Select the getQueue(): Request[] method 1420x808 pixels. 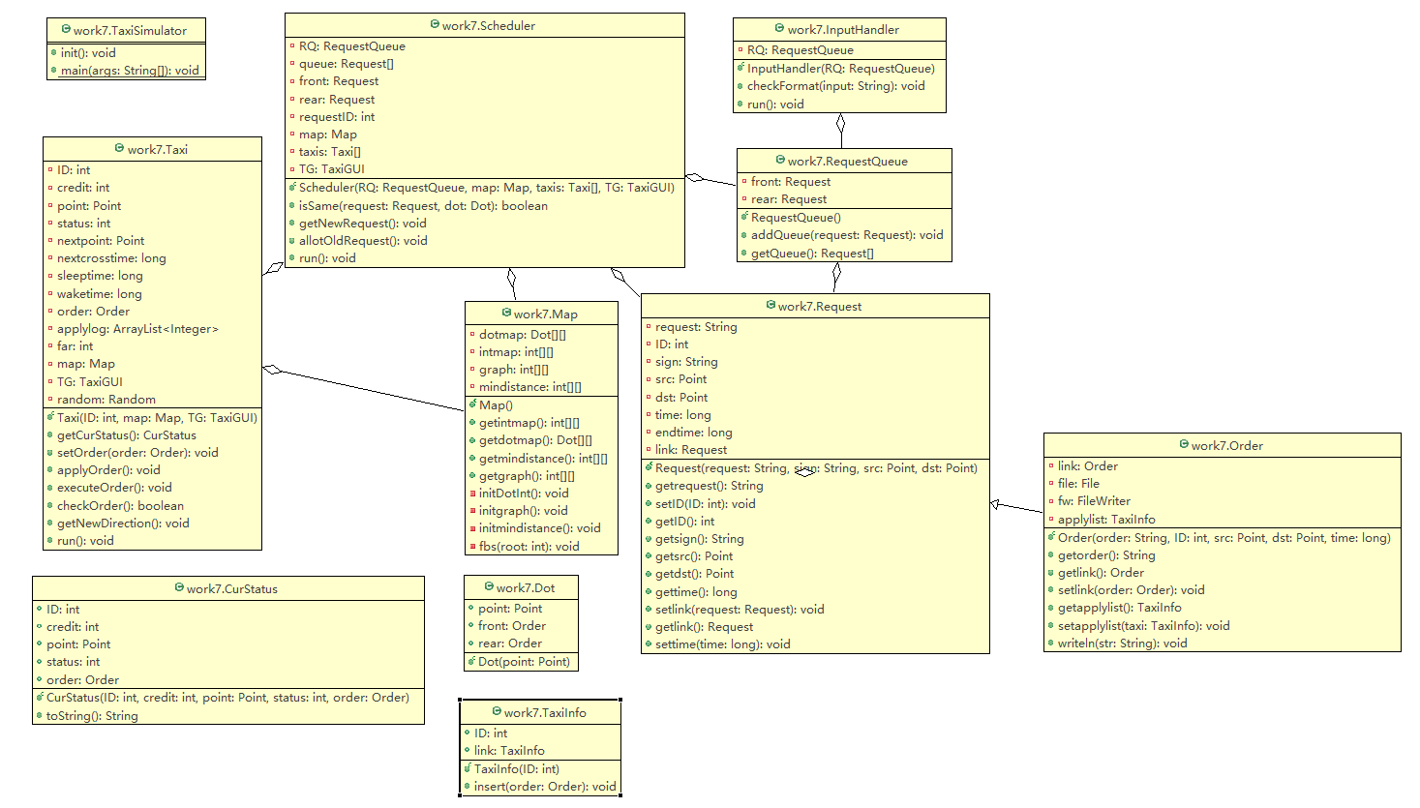(812, 254)
